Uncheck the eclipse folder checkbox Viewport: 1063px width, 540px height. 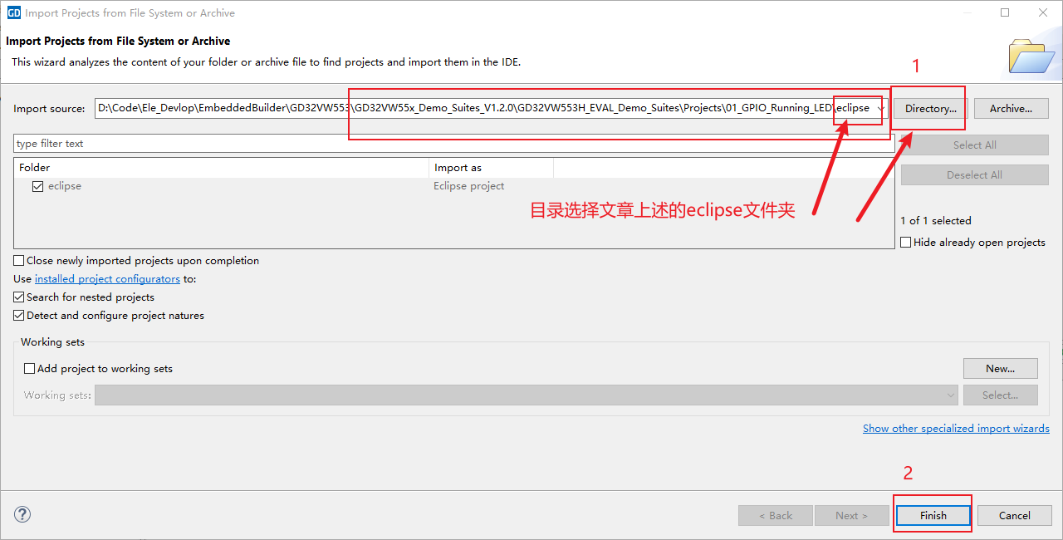coord(37,186)
